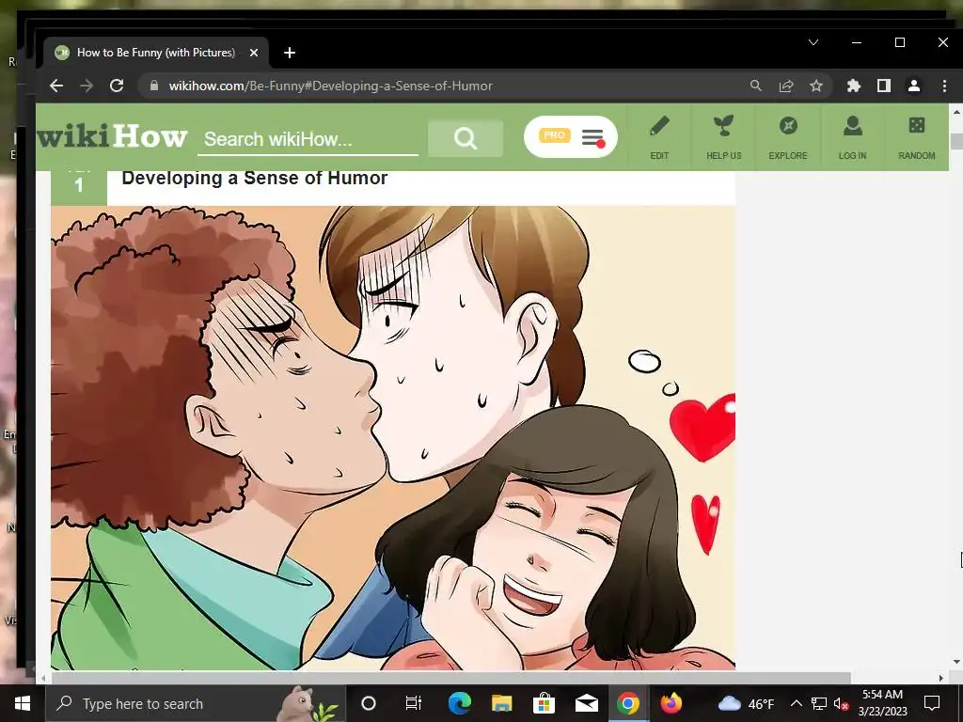Expand the tab search chevron
This screenshot has width=963, height=722.
(813, 42)
